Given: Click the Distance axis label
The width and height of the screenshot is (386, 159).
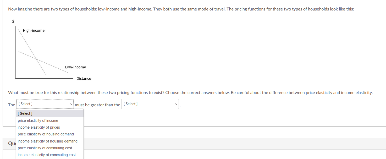Looking at the screenshot, I should click(x=84, y=78).
